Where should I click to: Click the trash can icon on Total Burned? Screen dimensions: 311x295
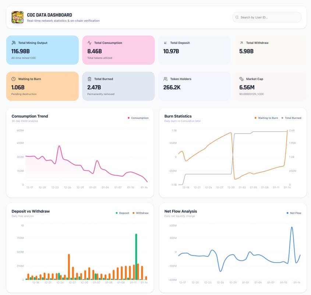(89, 79)
